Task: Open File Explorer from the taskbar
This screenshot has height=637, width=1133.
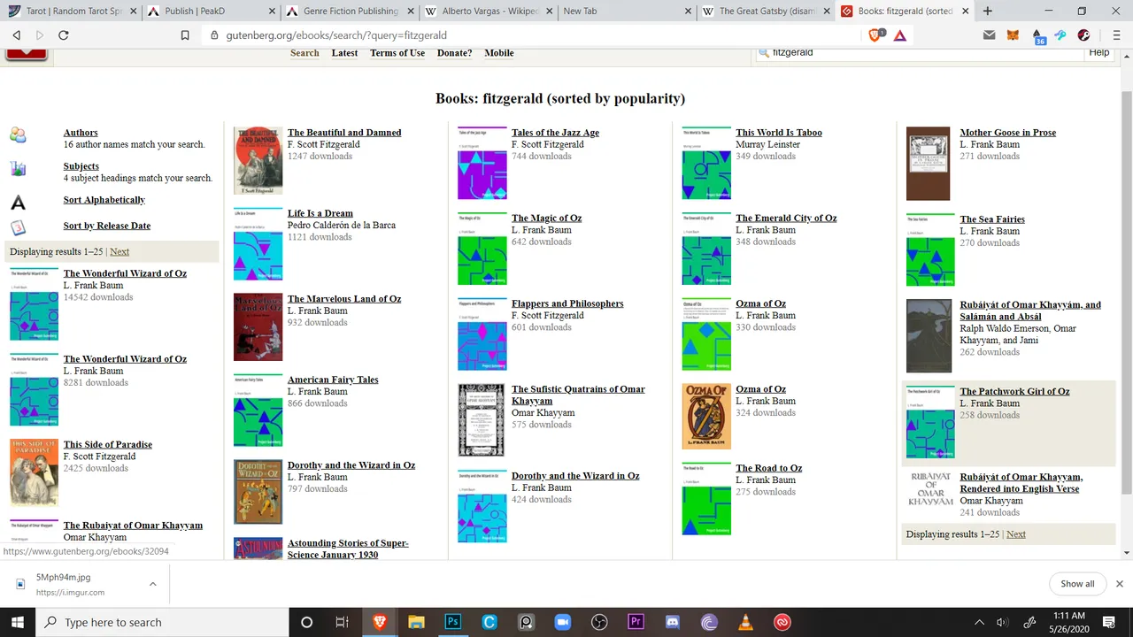Action: [x=416, y=622]
